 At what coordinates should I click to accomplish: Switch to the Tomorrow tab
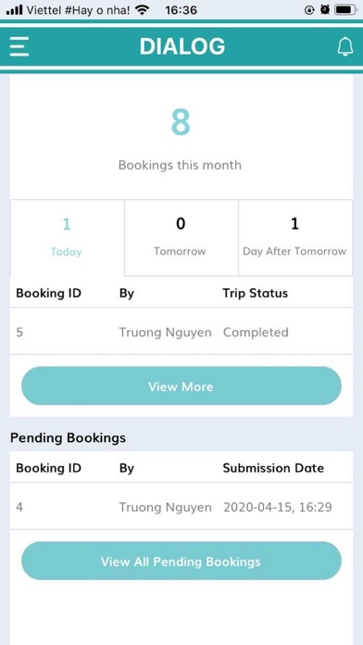click(181, 238)
